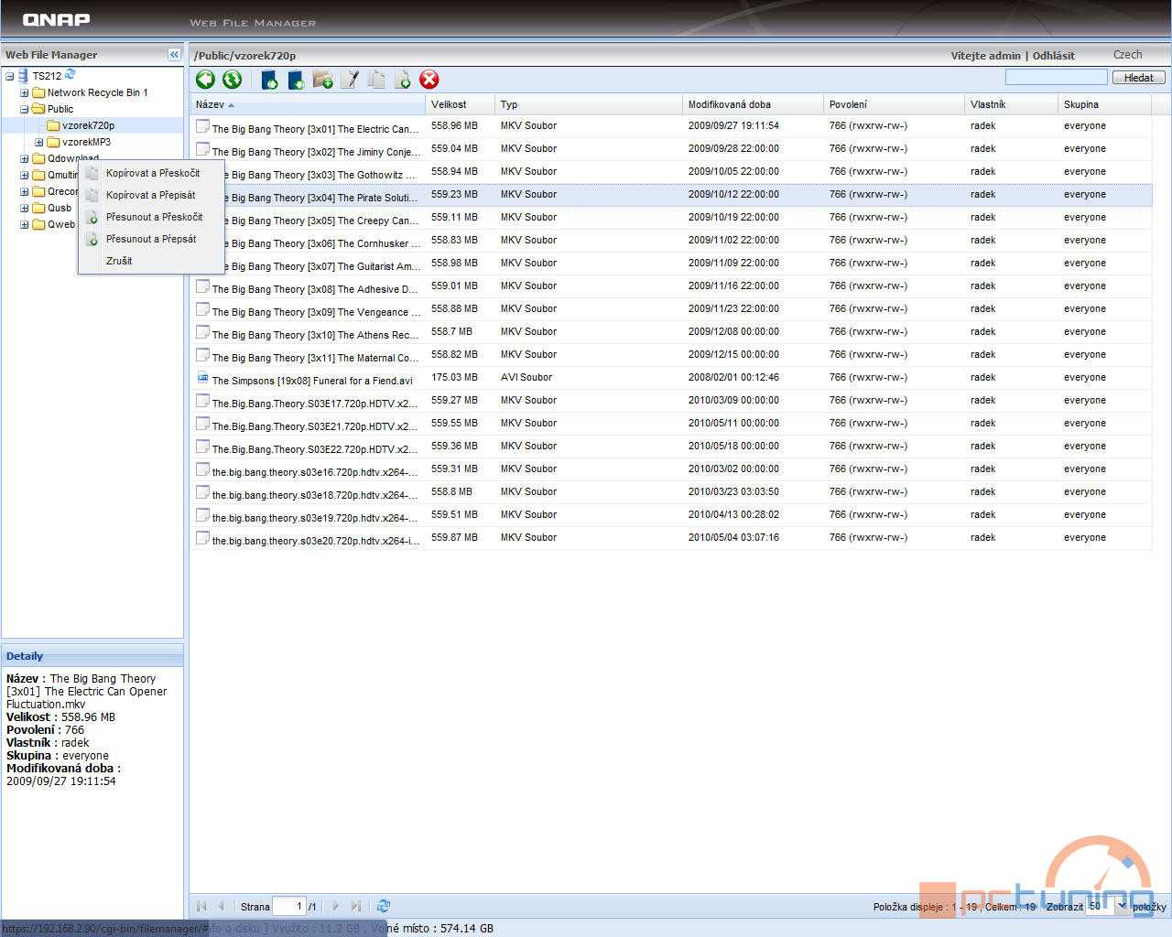
Task: Click the green refresh toolbar icon
Action: point(233,80)
